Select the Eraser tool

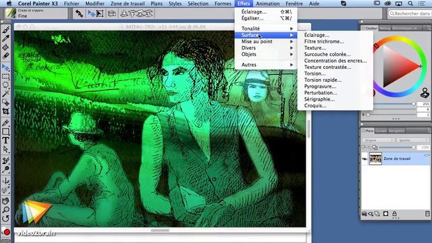[6, 56]
